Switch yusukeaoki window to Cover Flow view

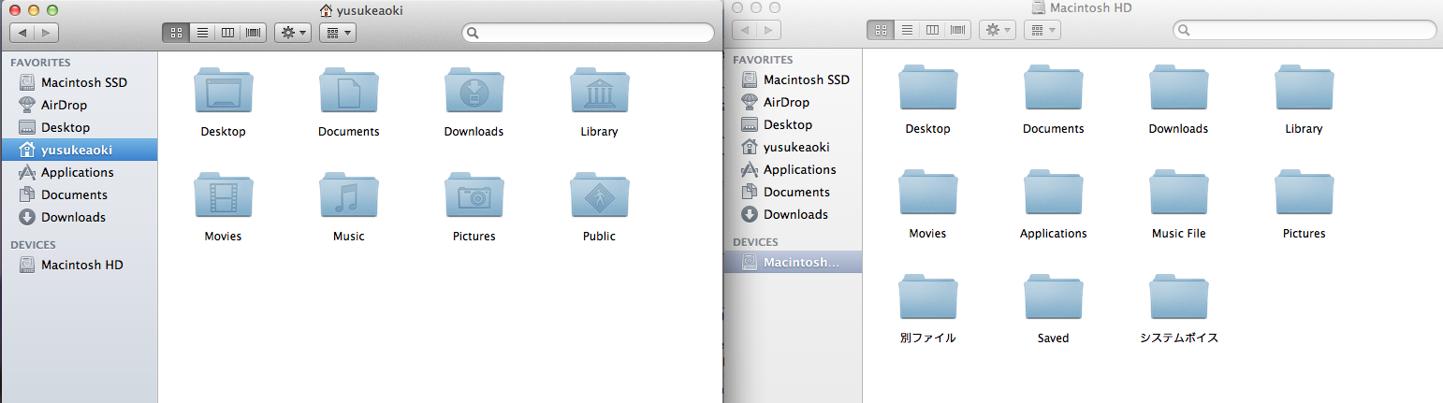pyautogui.click(x=254, y=33)
